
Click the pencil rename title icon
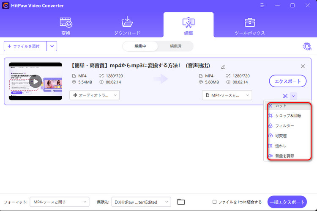point(223,67)
